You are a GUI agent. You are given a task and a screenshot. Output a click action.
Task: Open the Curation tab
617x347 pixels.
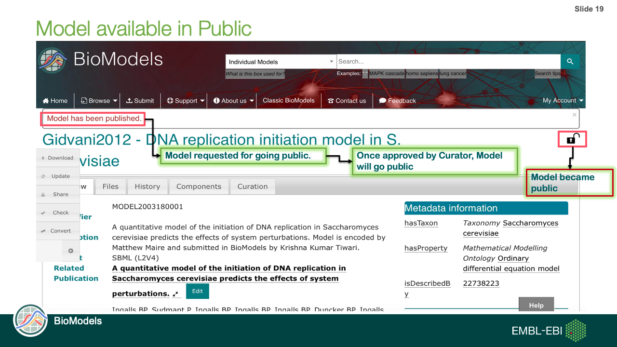click(252, 187)
